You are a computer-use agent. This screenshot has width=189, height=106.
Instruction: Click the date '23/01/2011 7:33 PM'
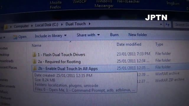click(133, 54)
